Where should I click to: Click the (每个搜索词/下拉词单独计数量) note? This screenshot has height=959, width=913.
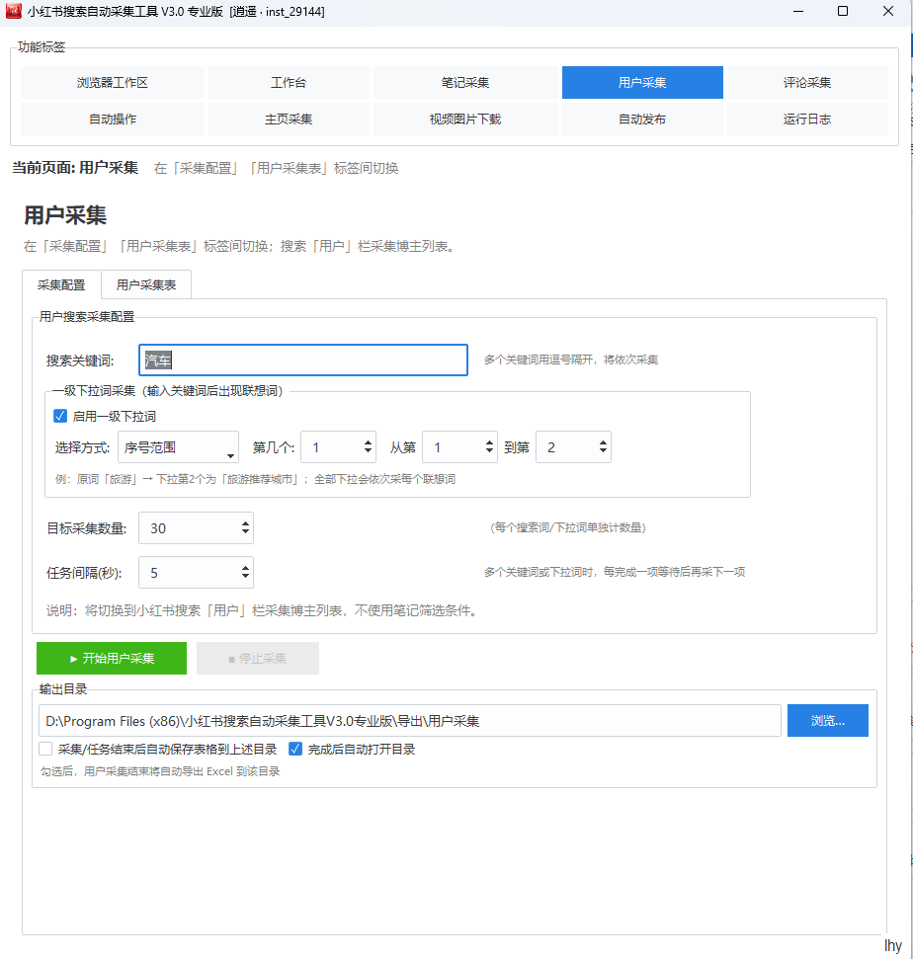click(x=568, y=527)
